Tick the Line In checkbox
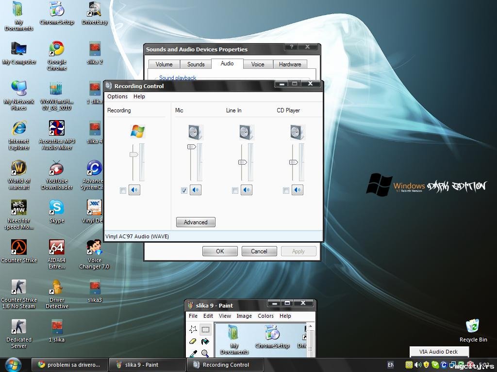This screenshot has height=372, width=497. (x=235, y=191)
